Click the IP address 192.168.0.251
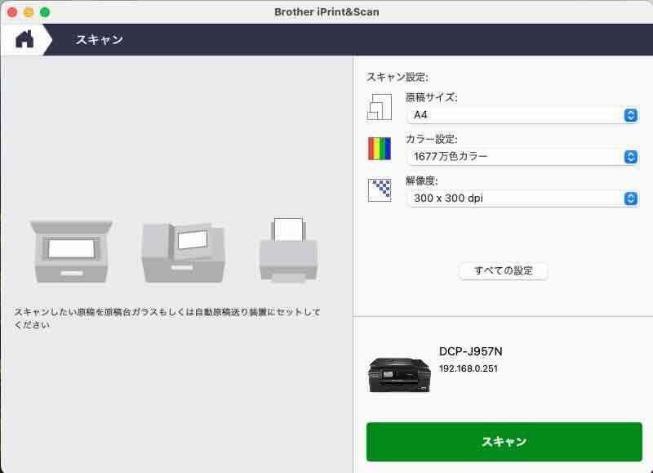 [468, 368]
